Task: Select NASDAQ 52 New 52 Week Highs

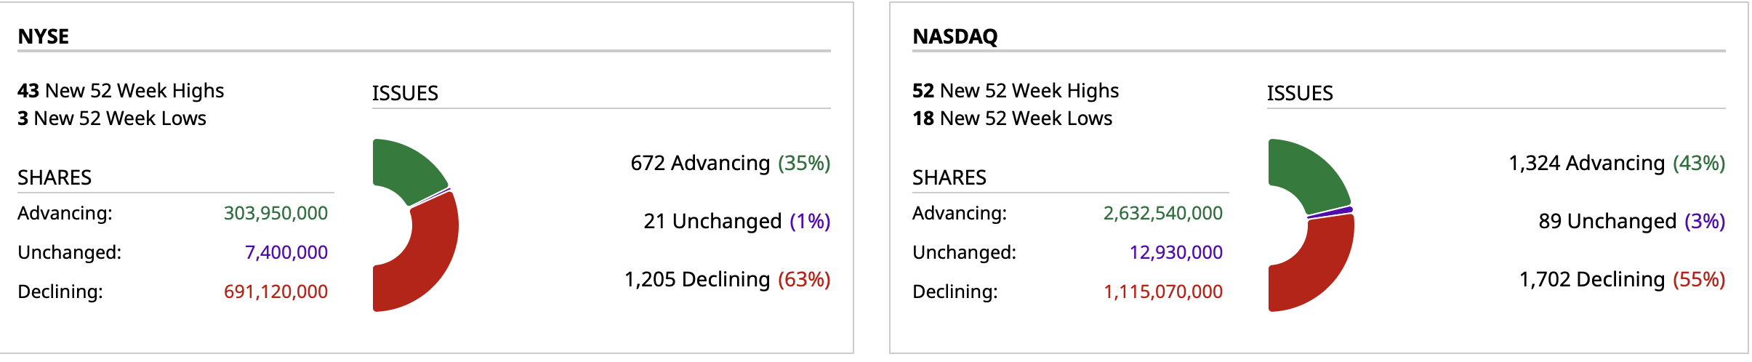Action: tap(1016, 91)
